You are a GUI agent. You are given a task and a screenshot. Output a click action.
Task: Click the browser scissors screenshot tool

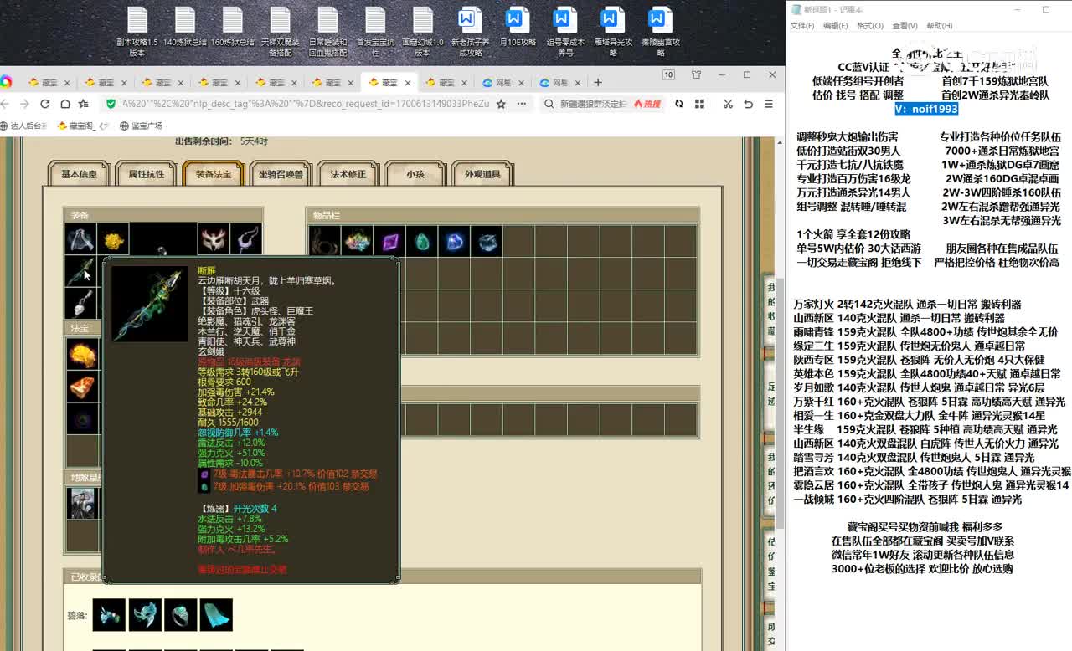728,104
